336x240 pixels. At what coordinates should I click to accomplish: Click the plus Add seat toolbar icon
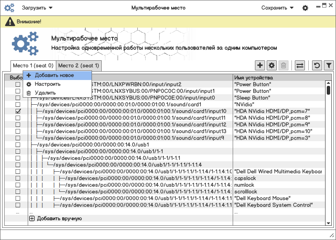(260, 65)
